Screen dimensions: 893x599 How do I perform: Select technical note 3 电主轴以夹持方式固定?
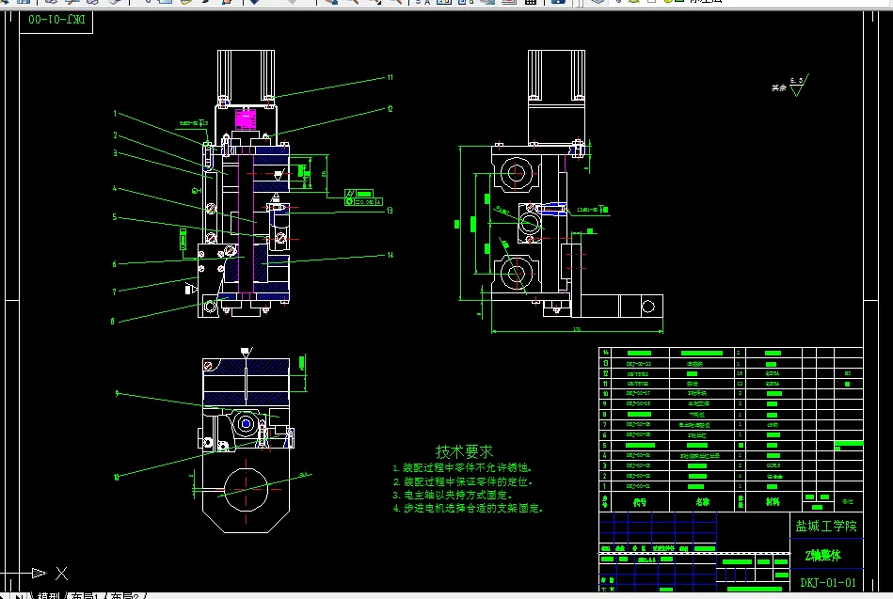[x=453, y=495]
